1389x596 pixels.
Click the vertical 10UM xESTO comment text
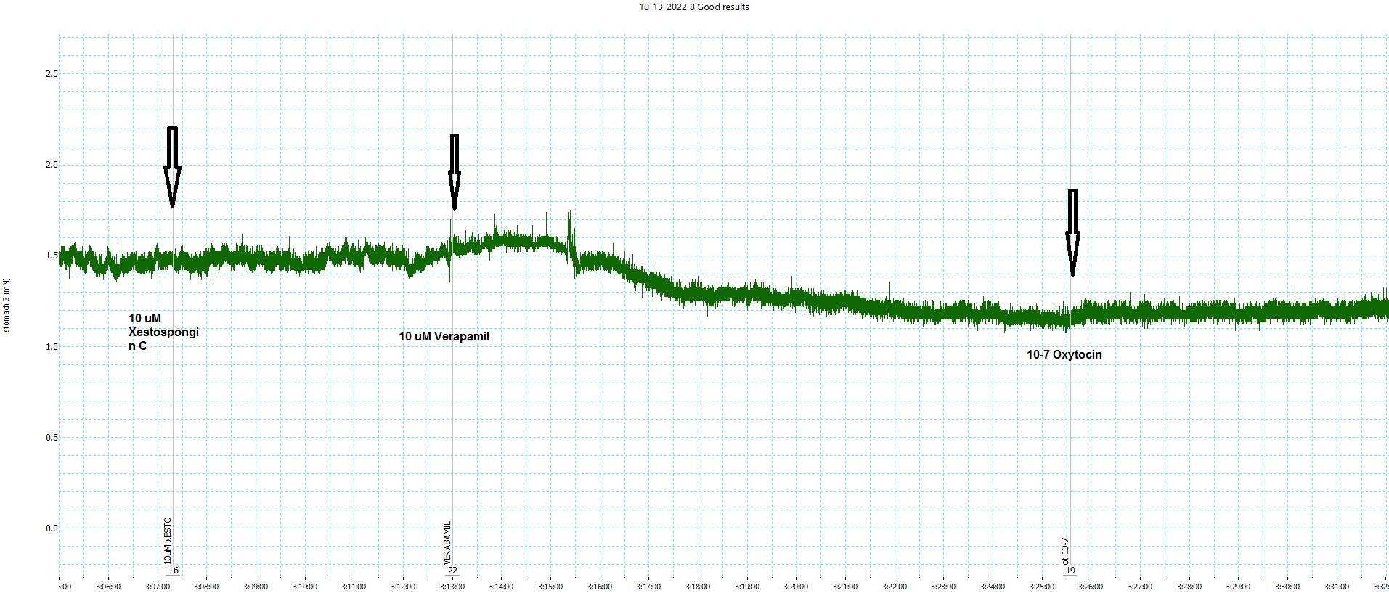(x=168, y=541)
